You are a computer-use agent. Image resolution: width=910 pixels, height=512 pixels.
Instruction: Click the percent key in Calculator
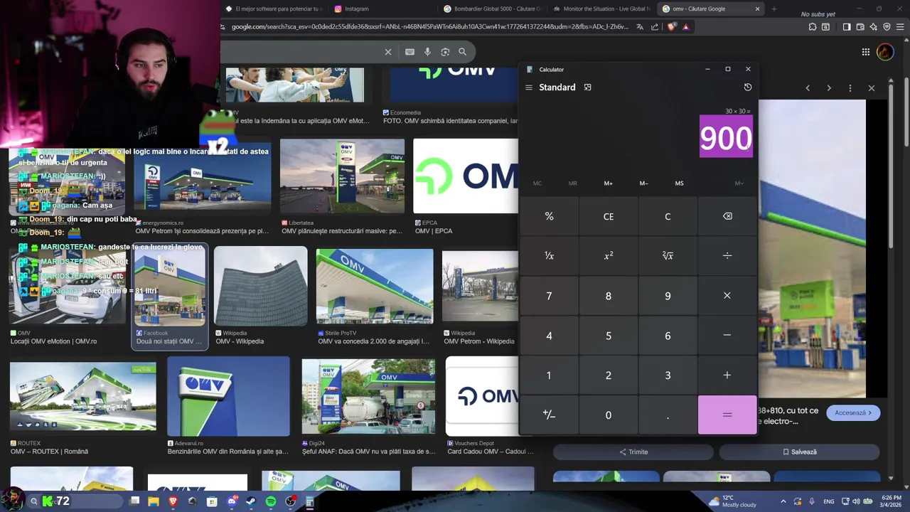point(549,216)
